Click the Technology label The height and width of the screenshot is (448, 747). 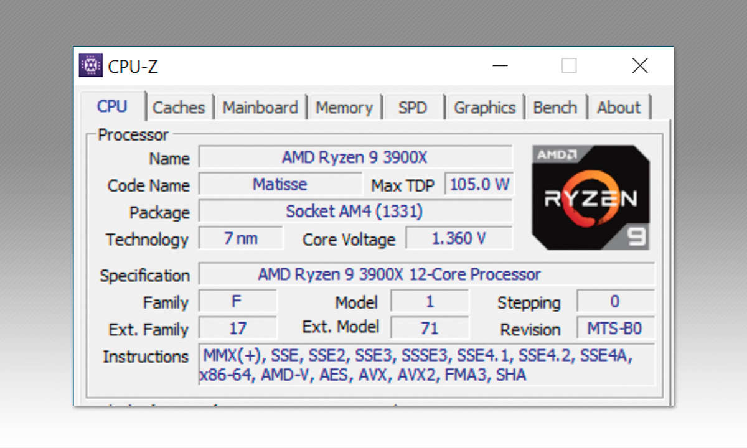click(147, 240)
